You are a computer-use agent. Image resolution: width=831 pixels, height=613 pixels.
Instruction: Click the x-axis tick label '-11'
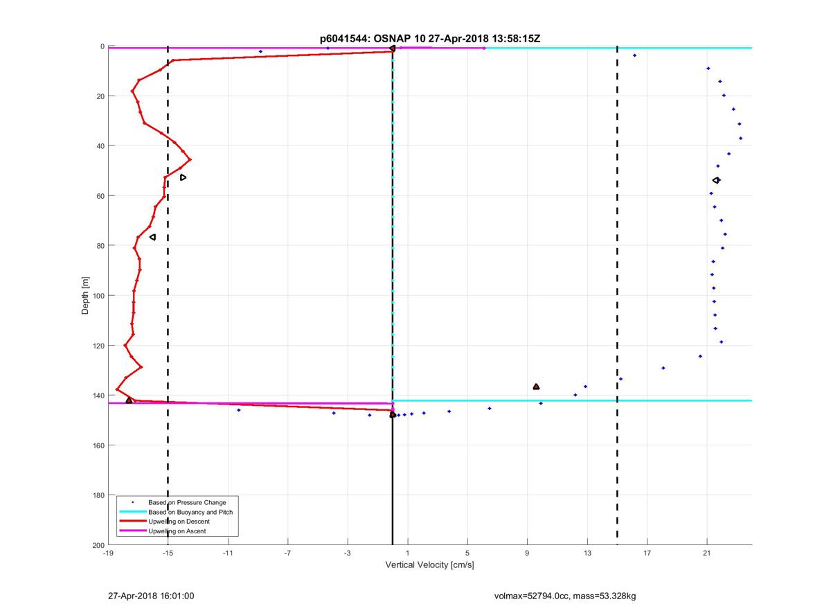[228, 553]
